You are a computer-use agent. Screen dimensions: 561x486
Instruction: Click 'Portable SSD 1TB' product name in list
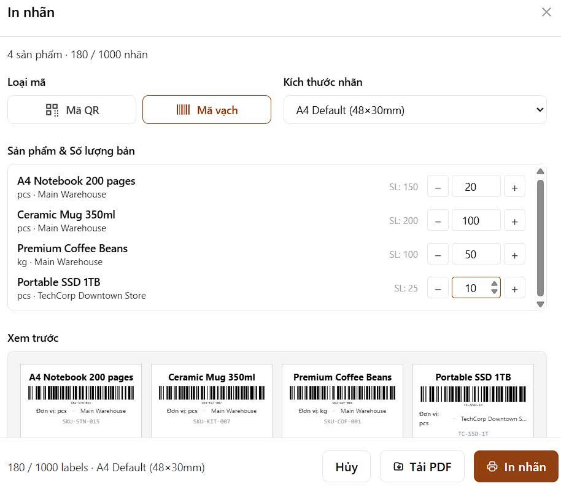pyautogui.click(x=59, y=282)
